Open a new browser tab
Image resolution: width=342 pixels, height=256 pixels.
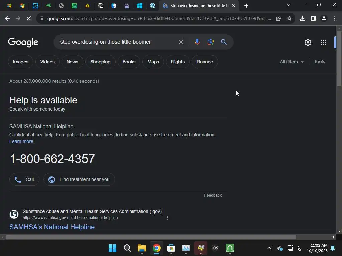pyautogui.click(x=246, y=6)
